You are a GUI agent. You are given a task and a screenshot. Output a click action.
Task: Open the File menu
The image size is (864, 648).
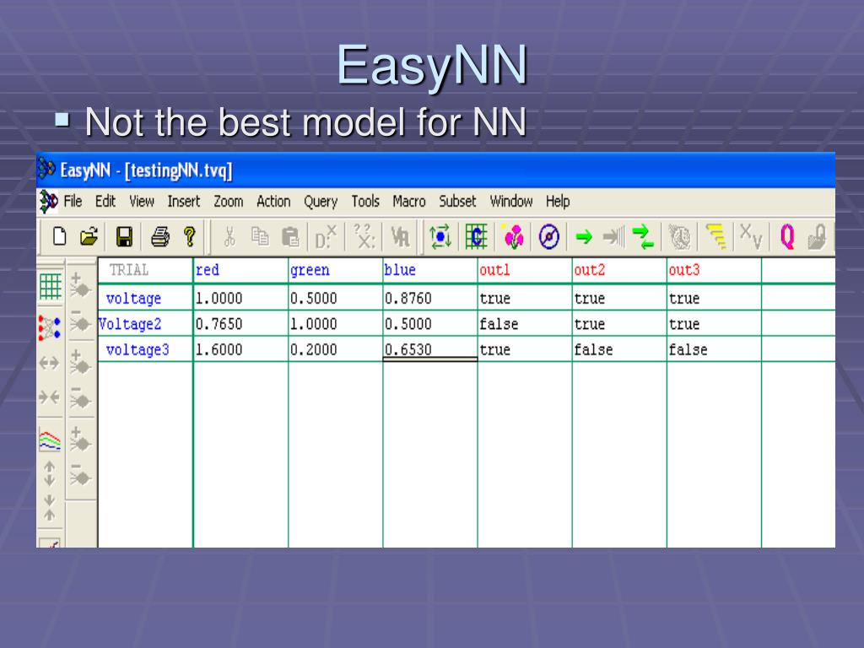pos(73,202)
